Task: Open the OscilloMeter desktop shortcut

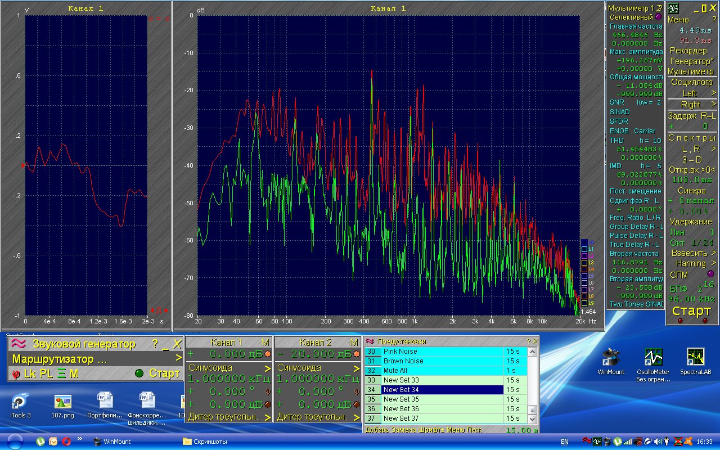Action: 652,365
